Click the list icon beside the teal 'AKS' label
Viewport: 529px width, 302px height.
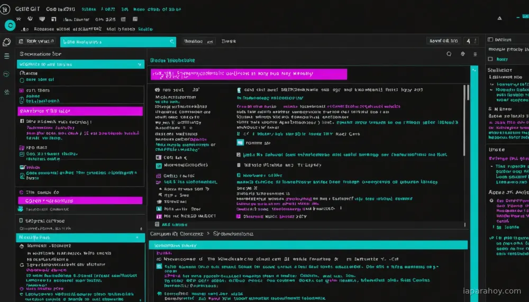[x=157, y=224]
